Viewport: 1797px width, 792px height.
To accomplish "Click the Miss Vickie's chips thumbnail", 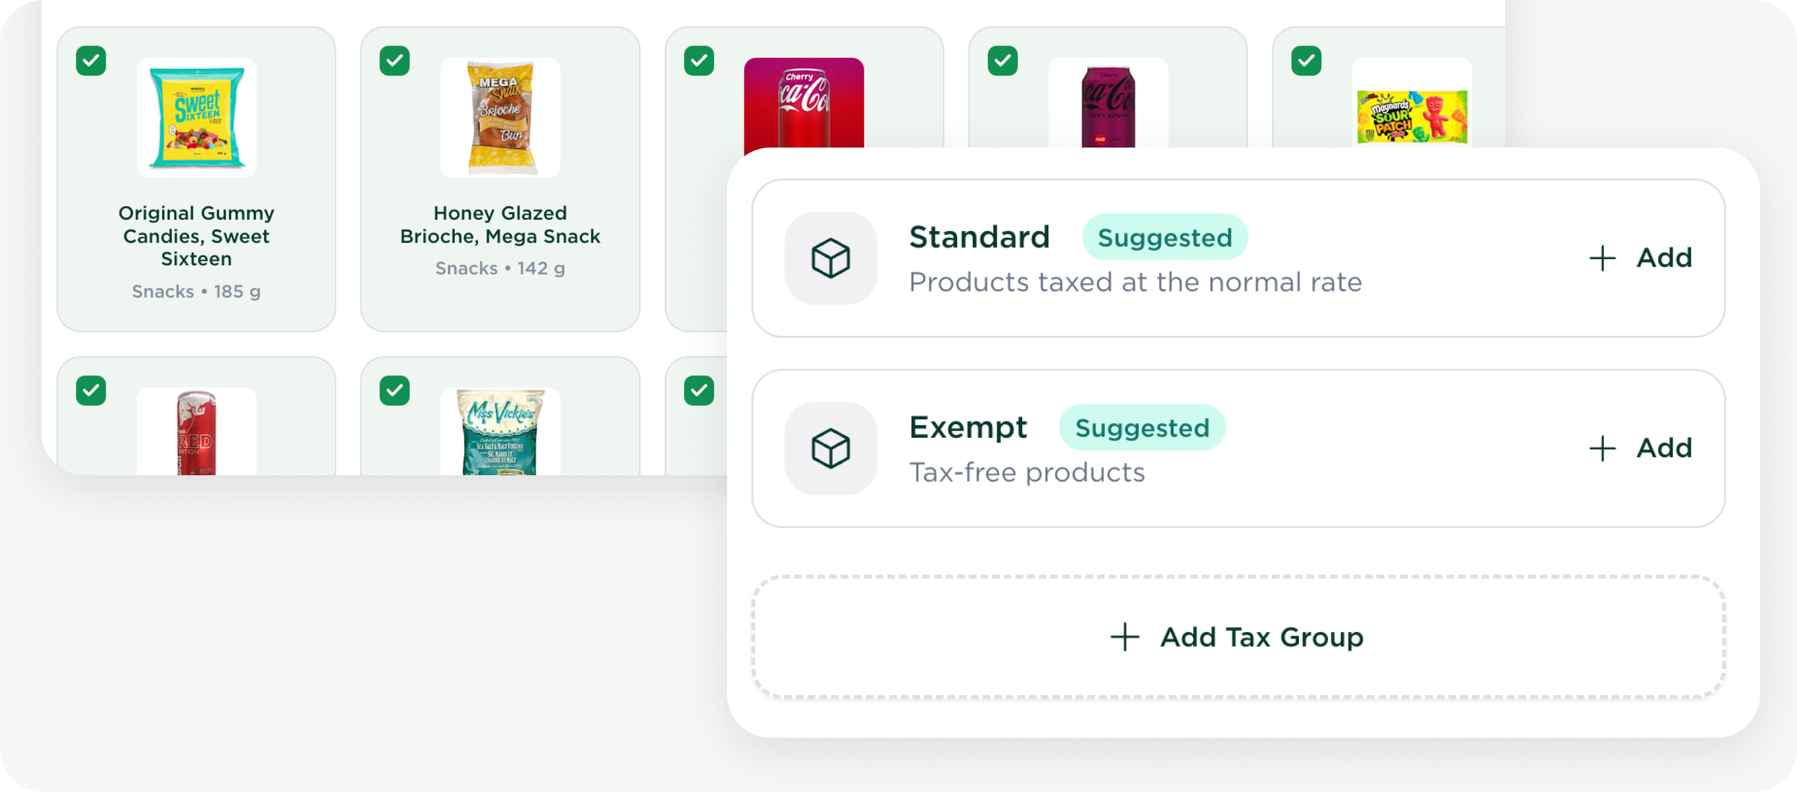I will coord(500,432).
